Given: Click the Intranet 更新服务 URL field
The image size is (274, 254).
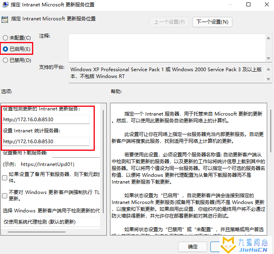Looking at the screenshot, I should click(46, 119).
